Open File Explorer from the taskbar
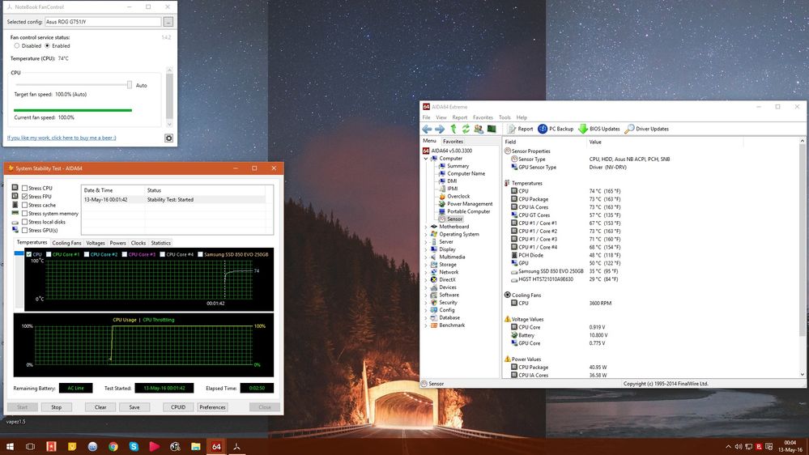Image resolution: width=809 pixels, height=455 pixels. (195, 446)
